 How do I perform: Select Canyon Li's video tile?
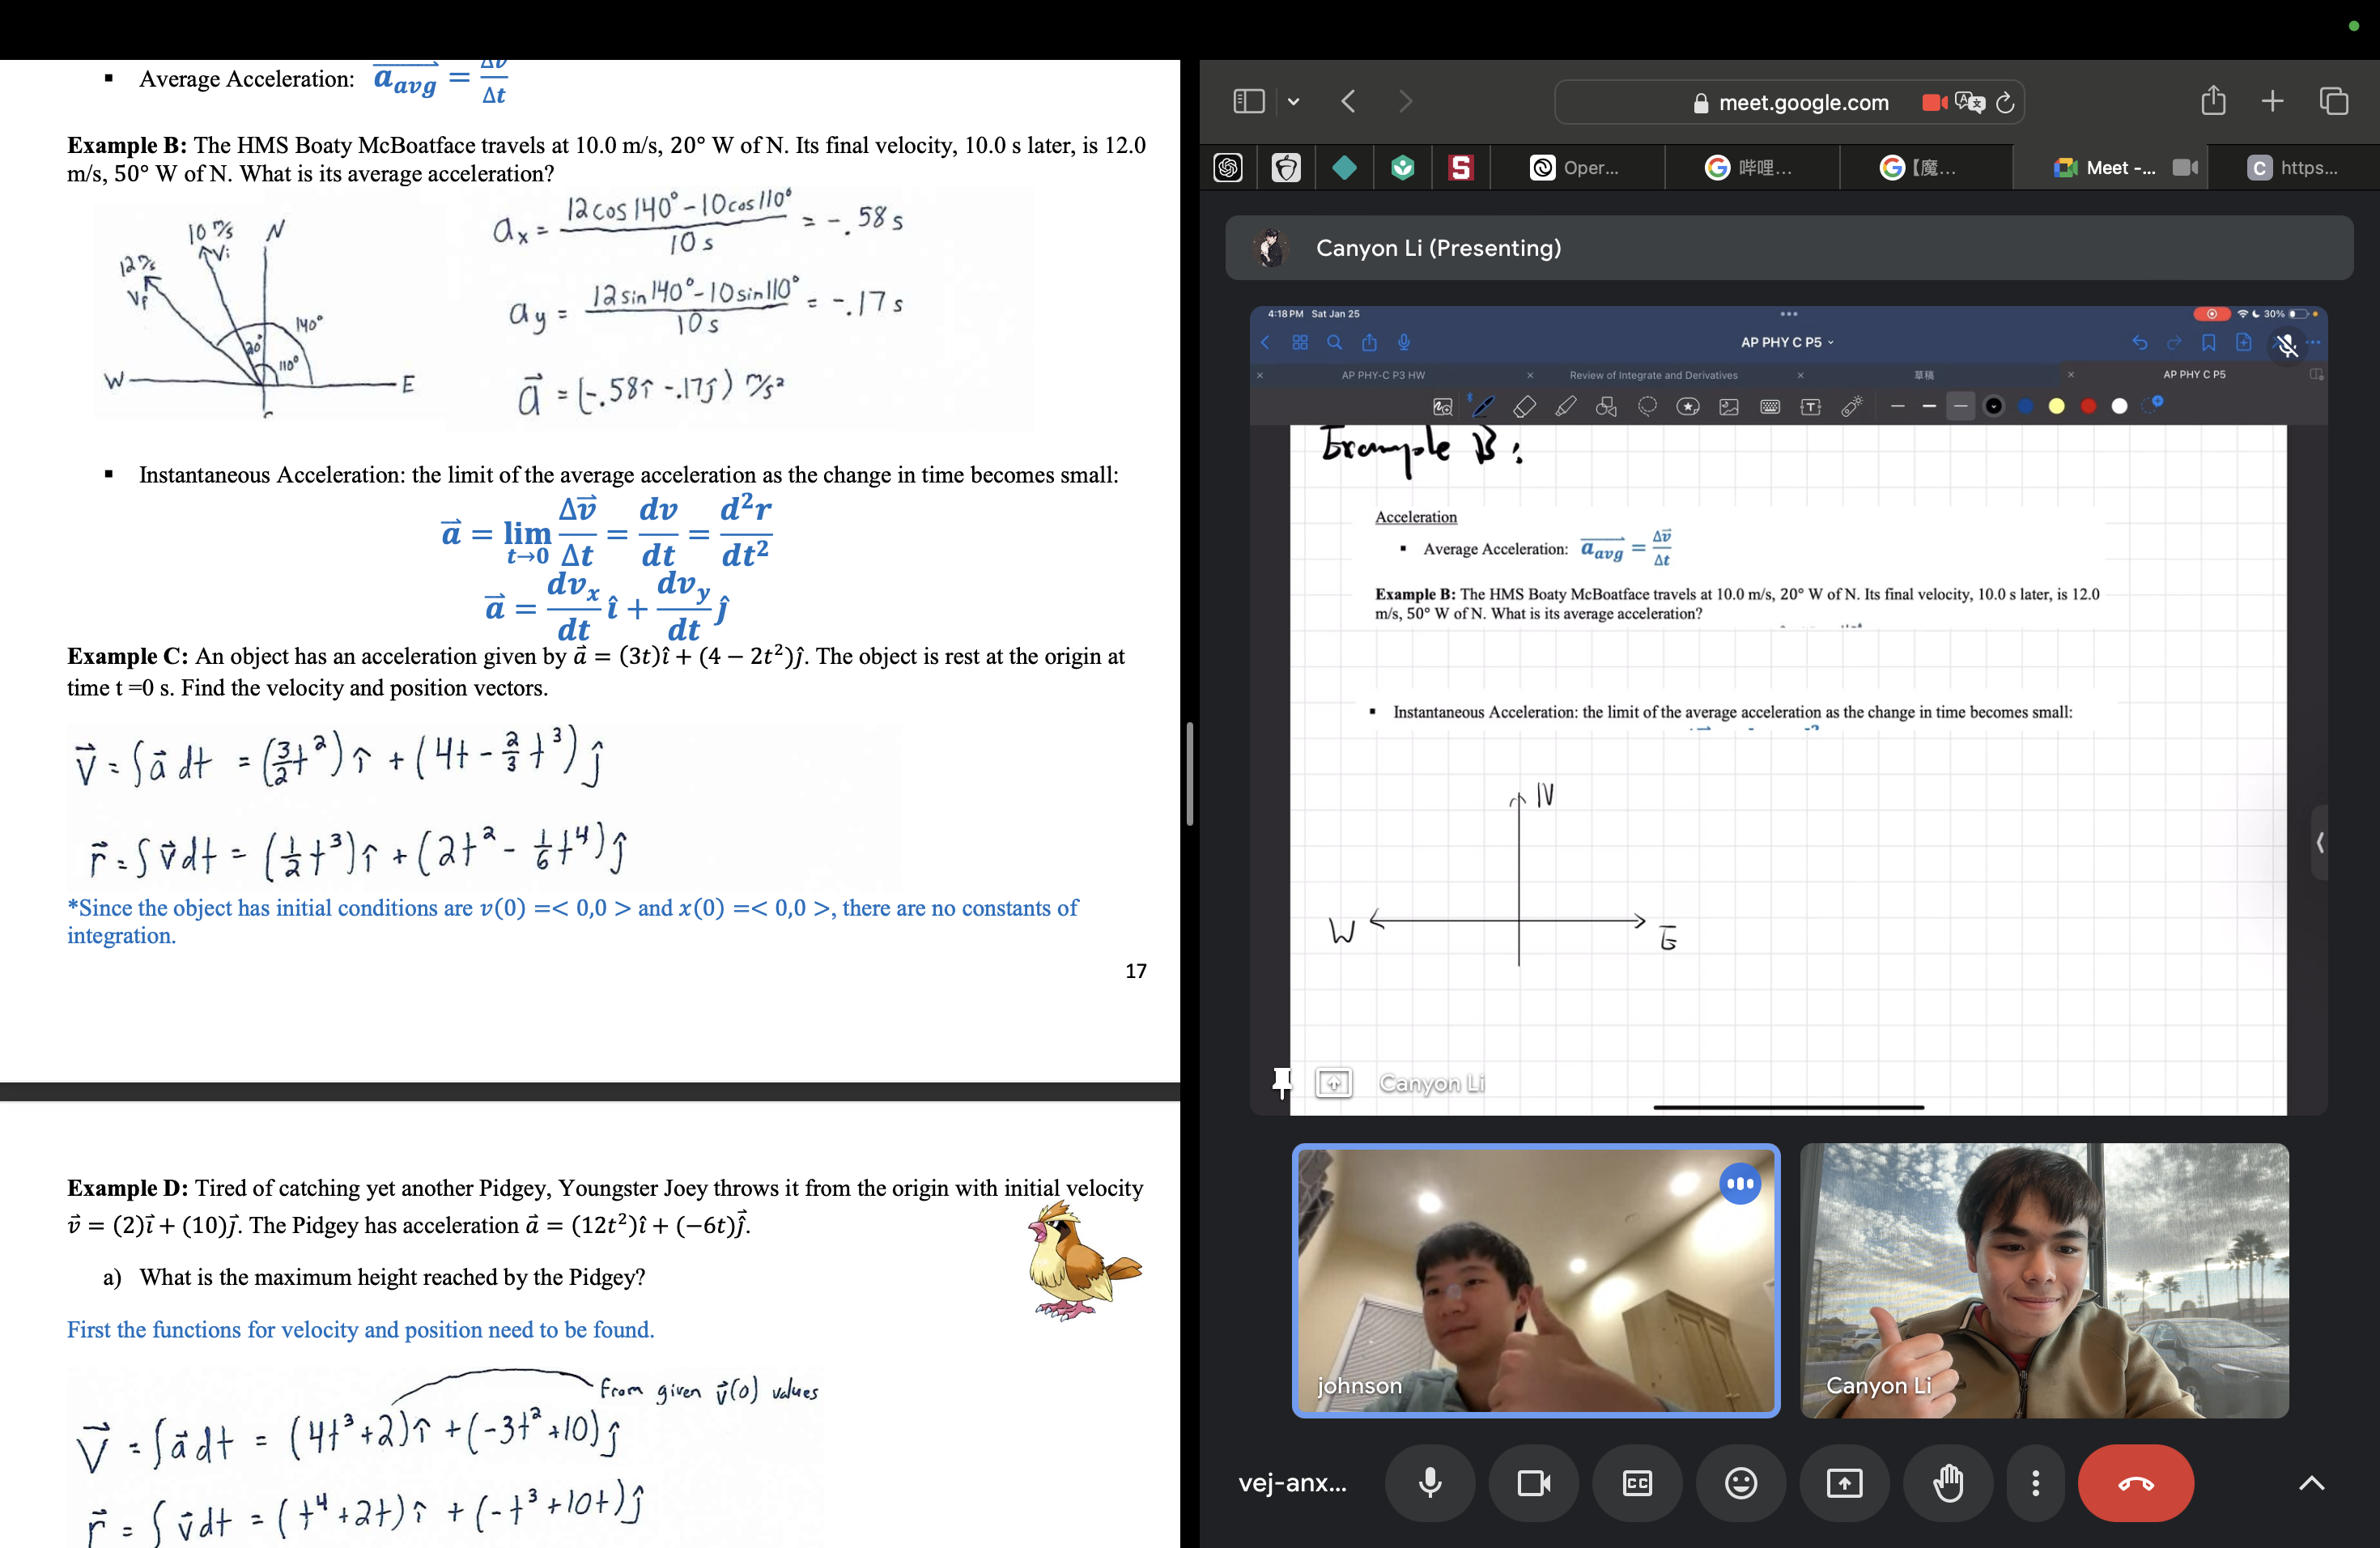2044,1281
